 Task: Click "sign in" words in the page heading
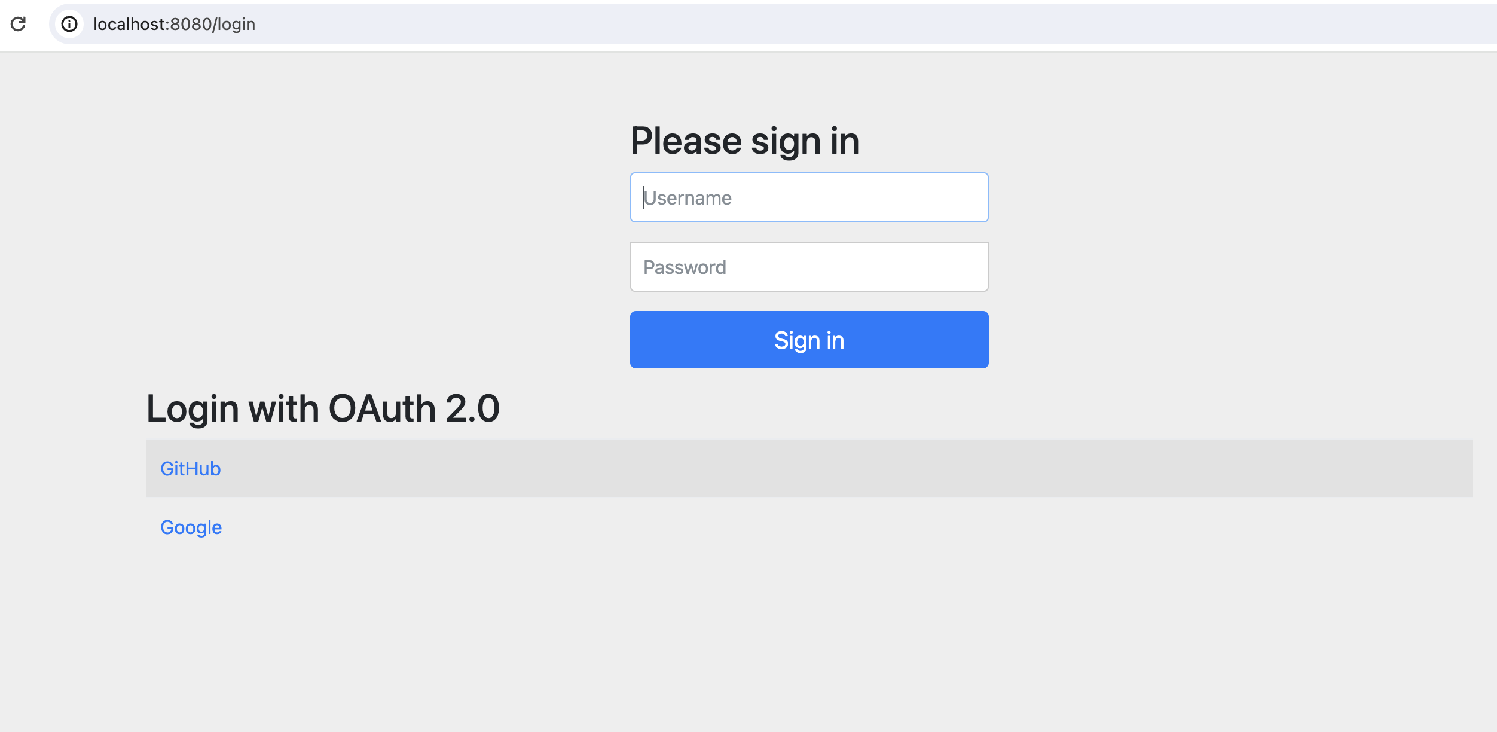[x=805, y=141]
